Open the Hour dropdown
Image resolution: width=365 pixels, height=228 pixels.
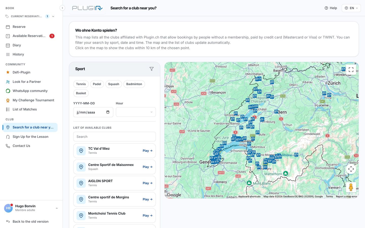click(136, 112)
